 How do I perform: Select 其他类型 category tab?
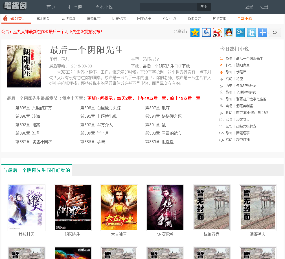point(219,18)
